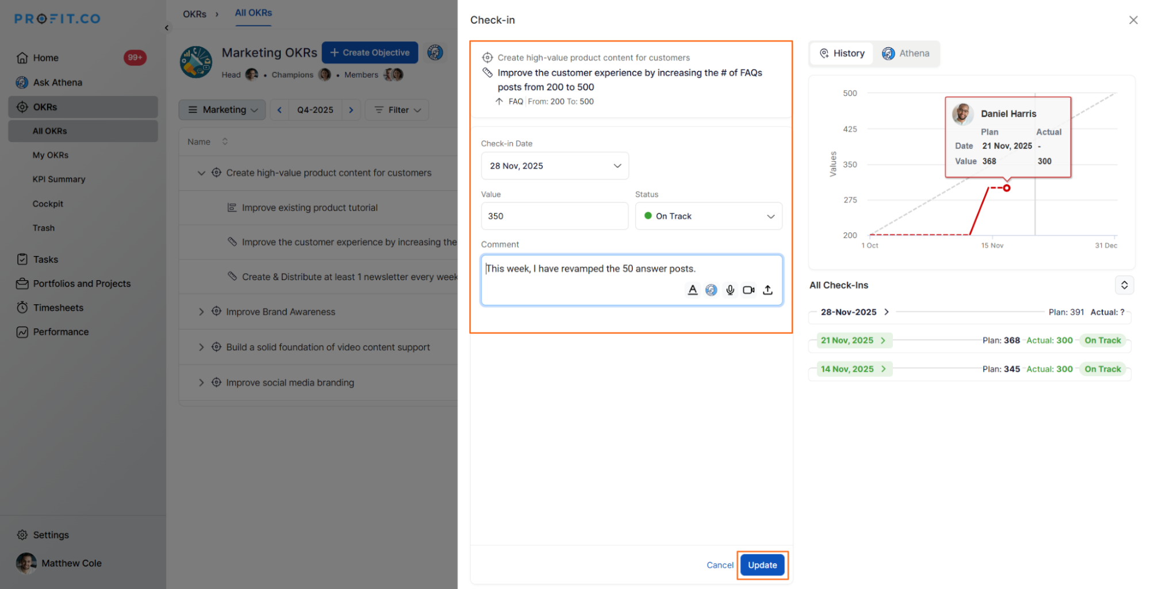Click the microphone icon in comment box
Image resolution: width=1150 pixels, height=589 pixels.
(730, 290)
